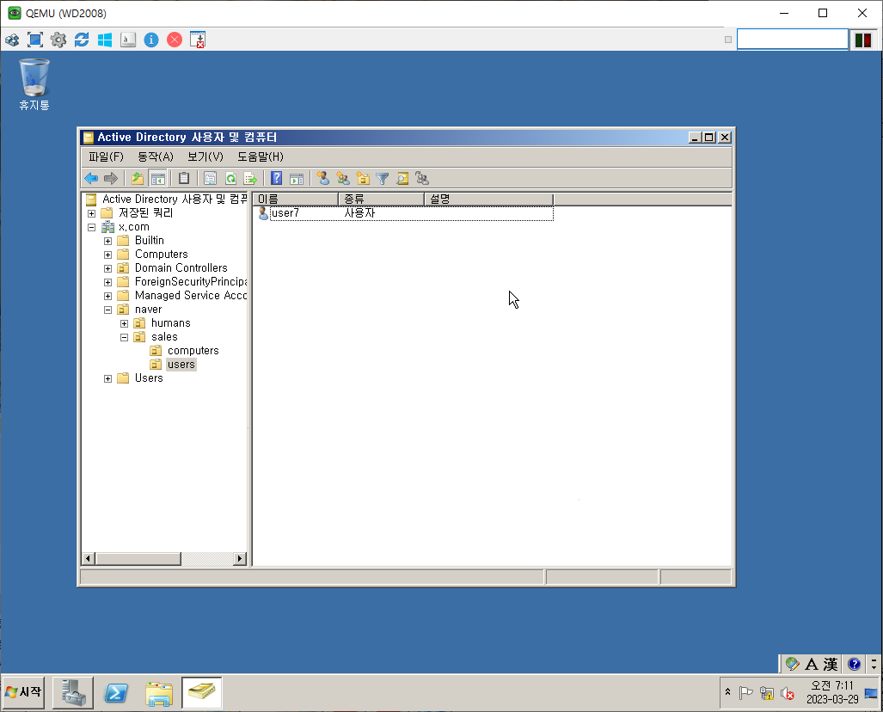Go up one level with the folder-arrow icon
883x712 pixels.
coord(138,179)
